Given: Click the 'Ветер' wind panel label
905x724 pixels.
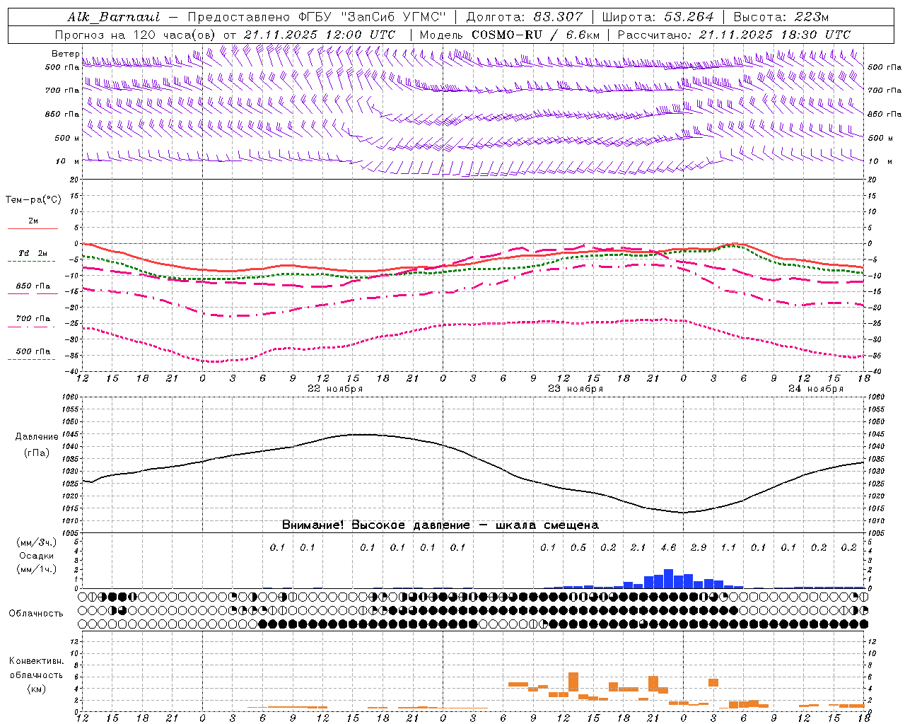Looking at the screenshot, I should coord(65,54).
